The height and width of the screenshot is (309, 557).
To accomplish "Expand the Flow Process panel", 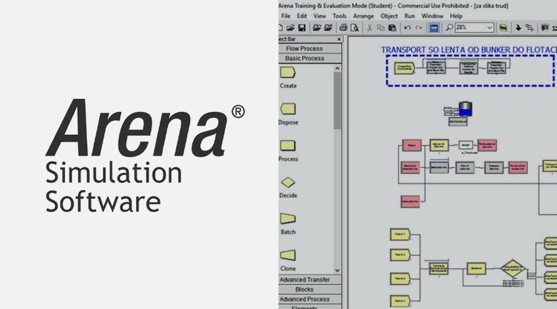I will pos(304,49).
